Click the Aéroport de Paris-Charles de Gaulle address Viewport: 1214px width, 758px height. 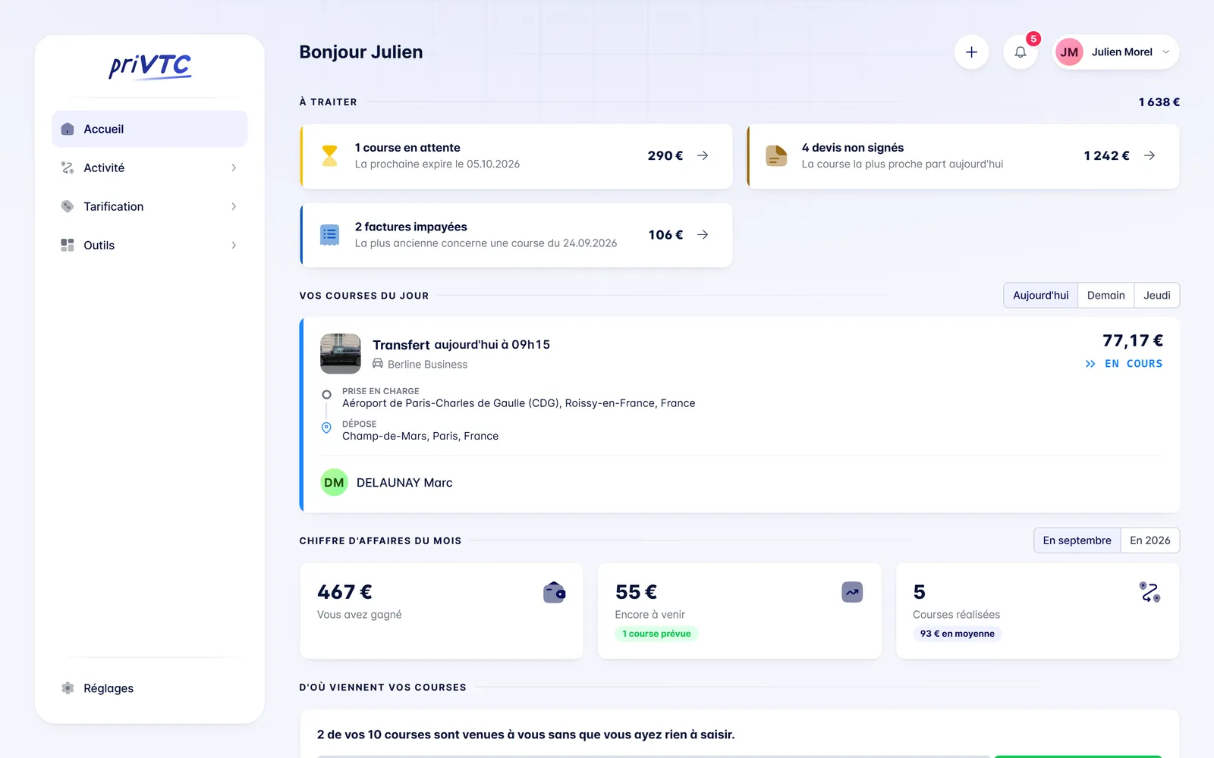pyautogui.click(x=519, y=403)
